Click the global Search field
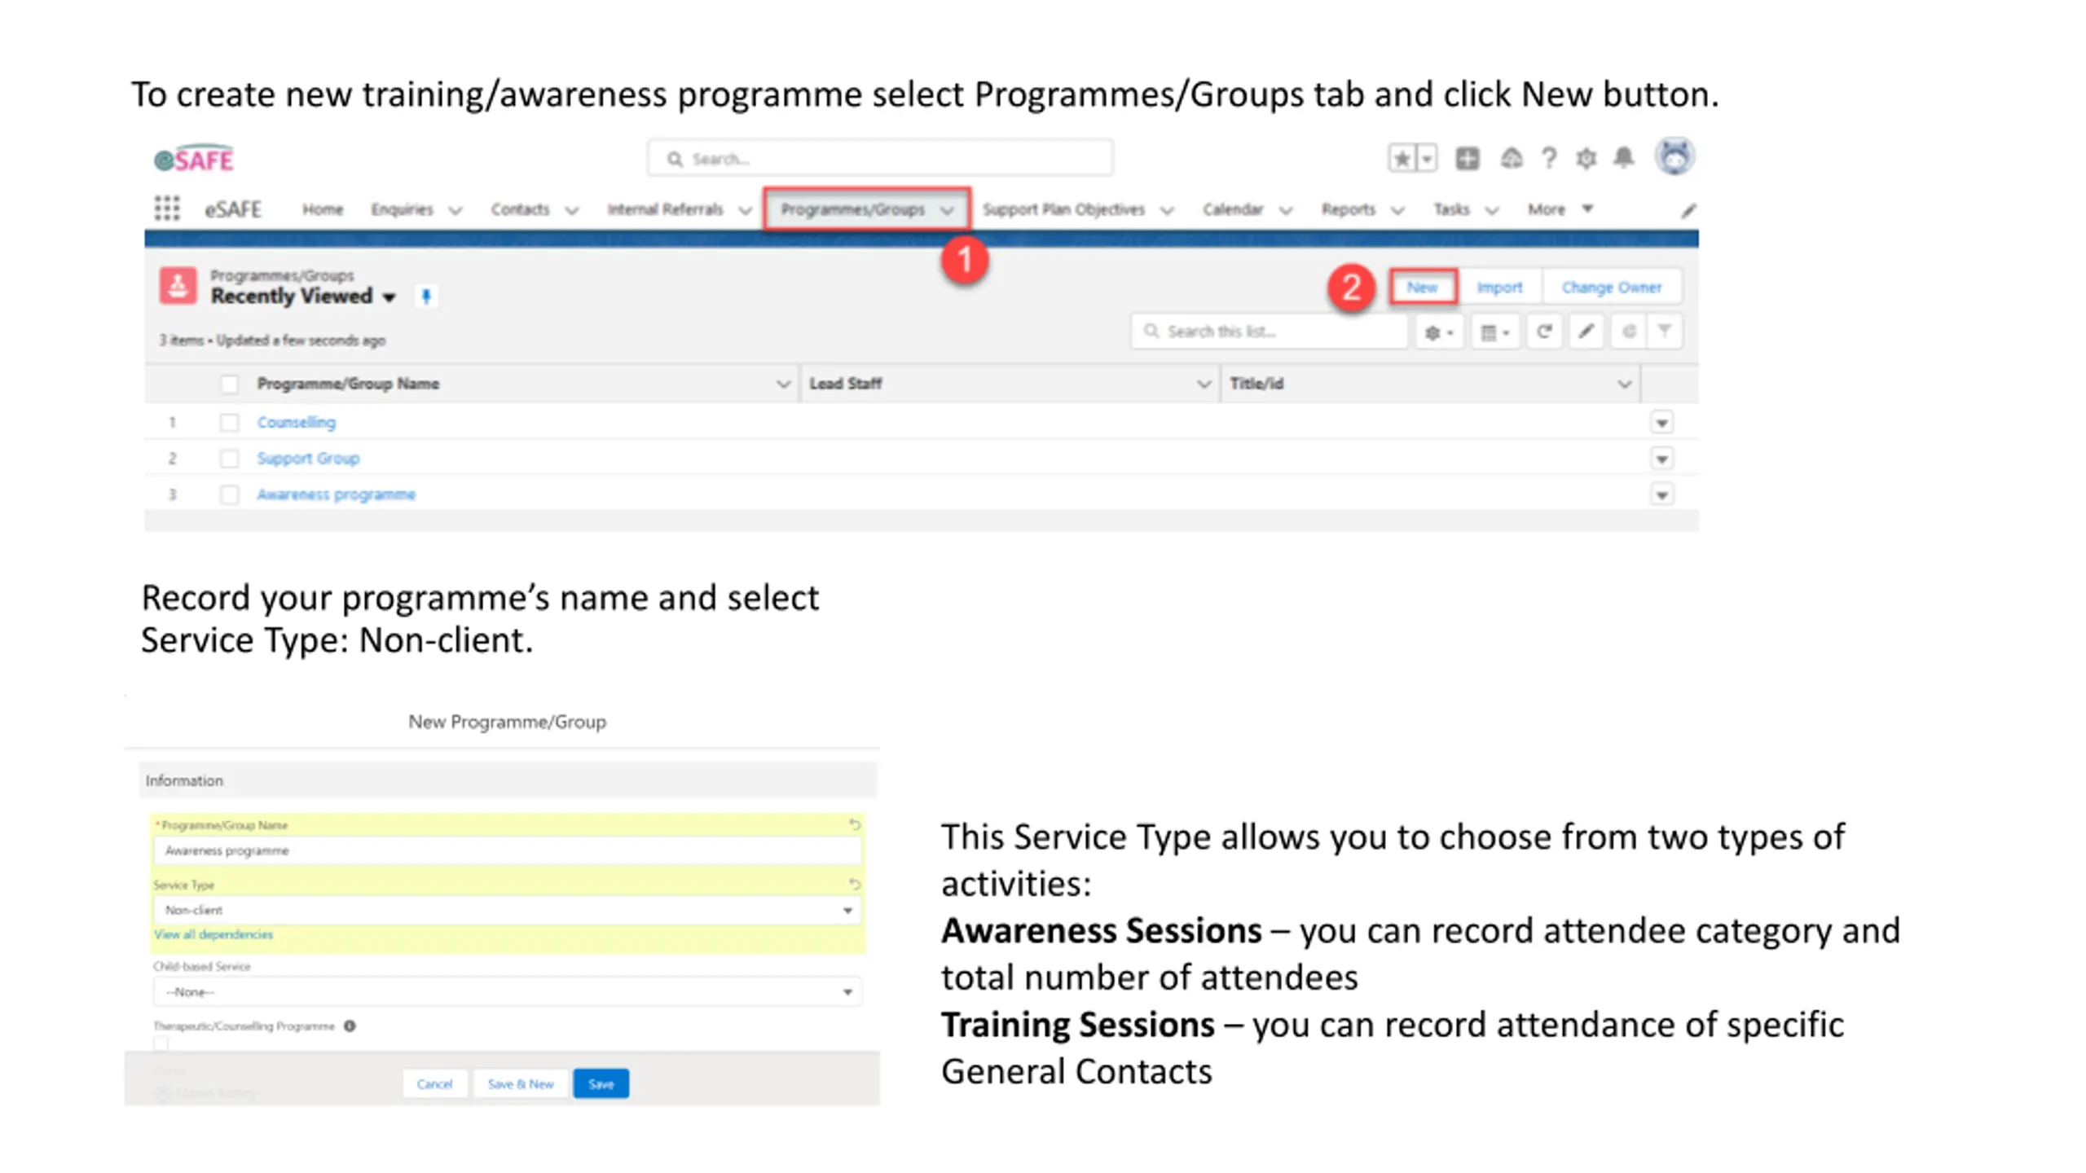 click(x=880, y=158)
